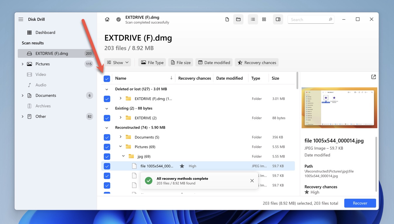Image resolution: width=394 pixels, height=224 pixels.
Task: Collapse the jpg (69) folder row
Action: (x=123, y=156)
